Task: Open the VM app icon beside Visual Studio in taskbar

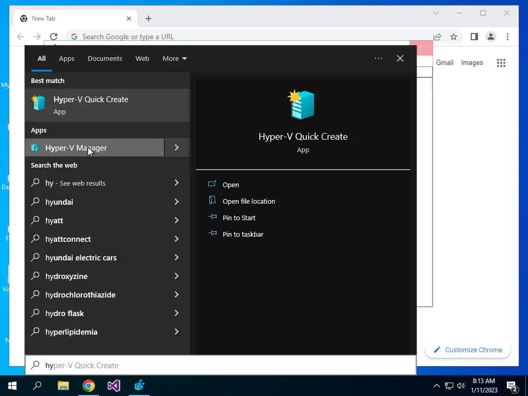Action: (139, 386)
